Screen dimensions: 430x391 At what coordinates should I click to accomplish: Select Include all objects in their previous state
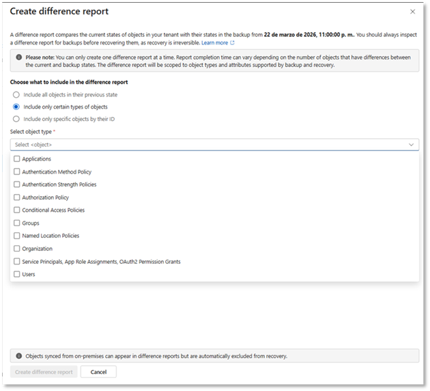[16, 94]
